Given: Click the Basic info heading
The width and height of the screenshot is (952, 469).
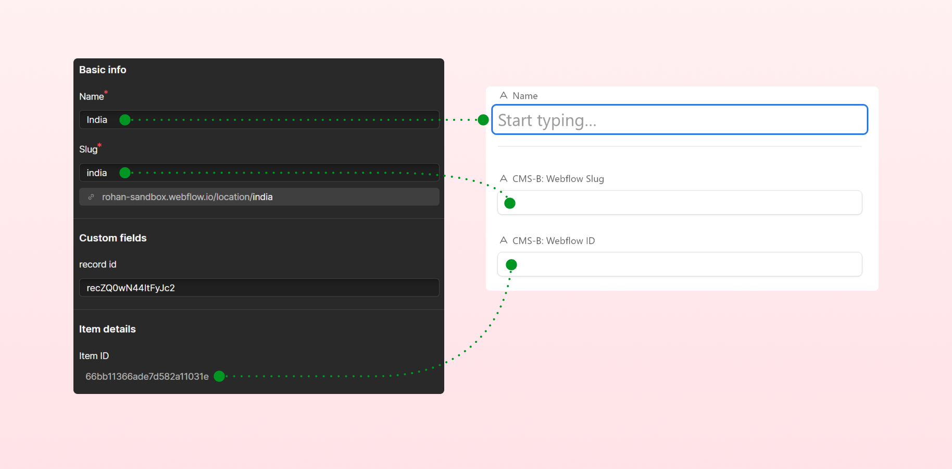Looking at the screenshot, I should point(103,70).
